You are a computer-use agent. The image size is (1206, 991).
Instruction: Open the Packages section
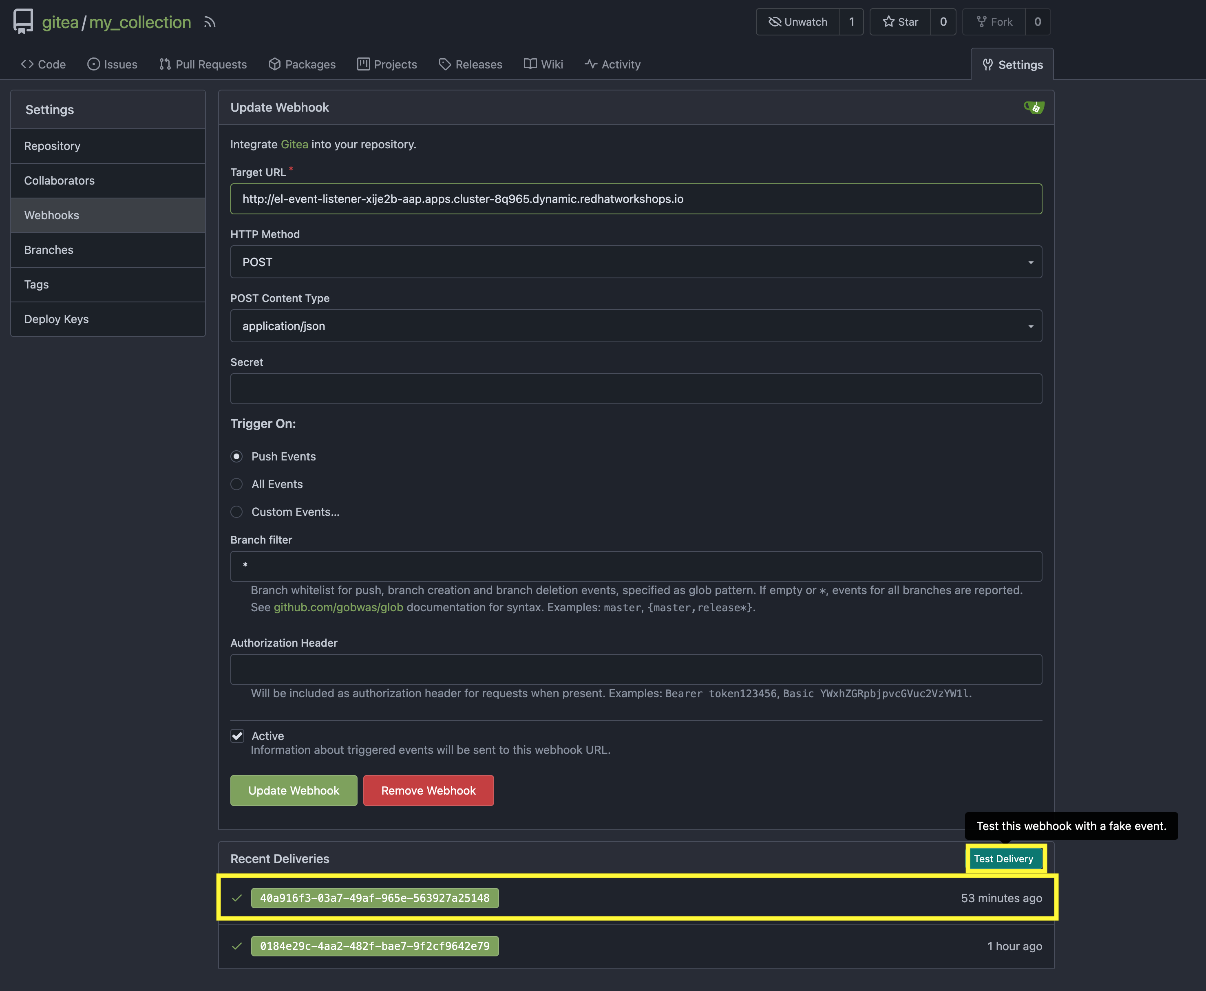pos(302,64)
